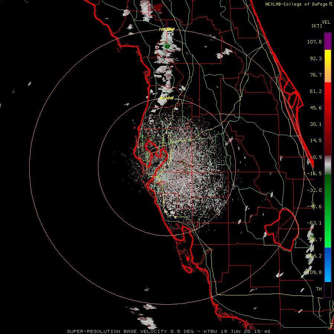Click the 92.3 velocity scale value

[x=316, y=58]
